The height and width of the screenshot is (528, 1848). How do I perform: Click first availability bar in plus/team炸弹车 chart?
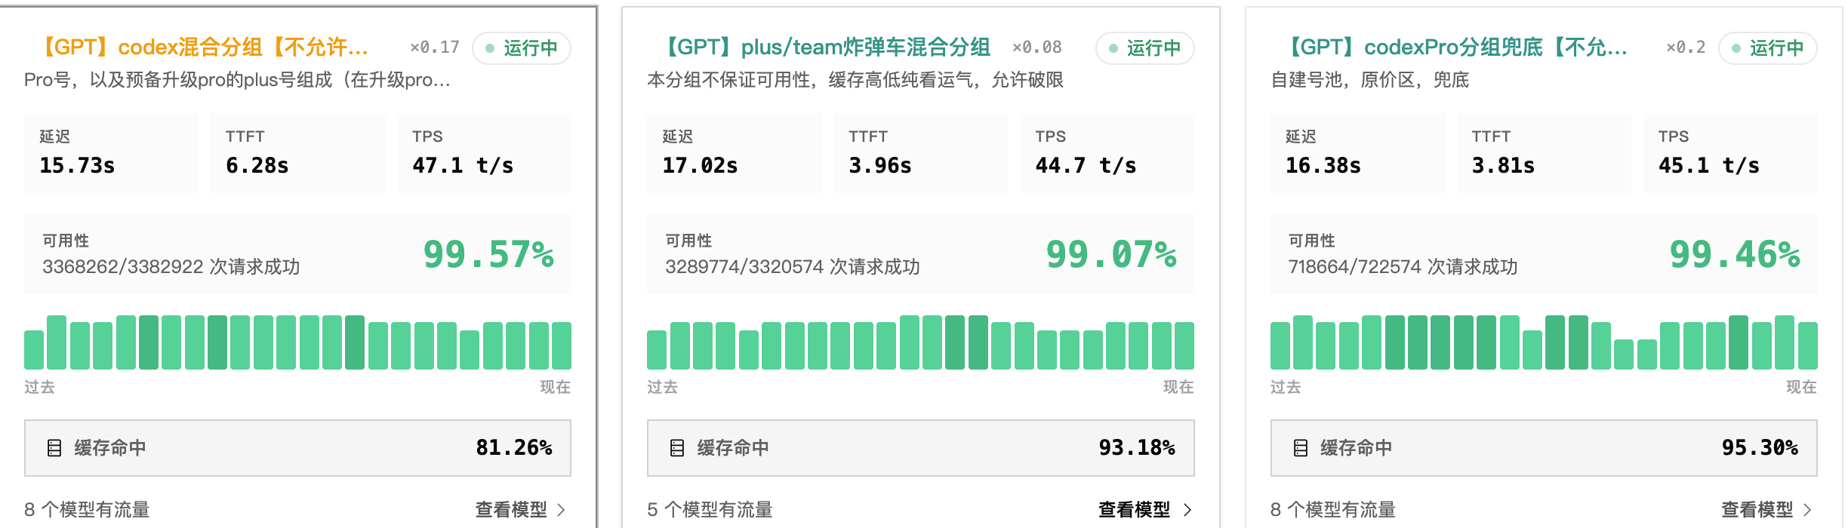coord(657,349)
